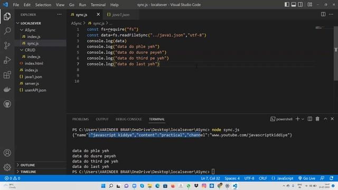Kill terminal with trash icon
This screenshot has height=190, width=338.
(317, 119)
